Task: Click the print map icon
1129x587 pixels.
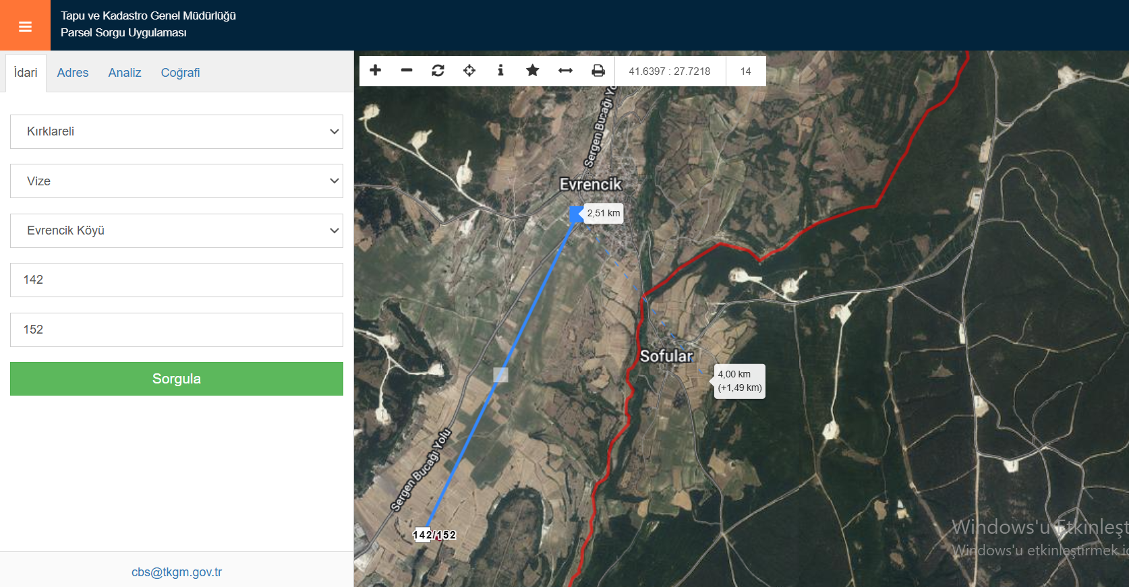Action: [598, 70]
